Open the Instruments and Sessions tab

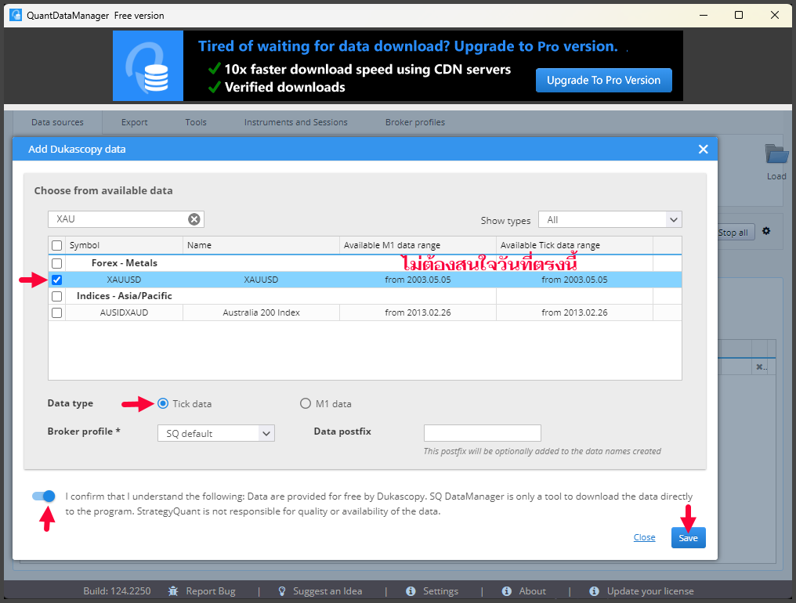(295, 122)
